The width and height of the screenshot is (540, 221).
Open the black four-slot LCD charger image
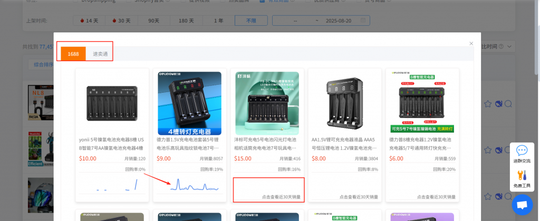[344, 104]
